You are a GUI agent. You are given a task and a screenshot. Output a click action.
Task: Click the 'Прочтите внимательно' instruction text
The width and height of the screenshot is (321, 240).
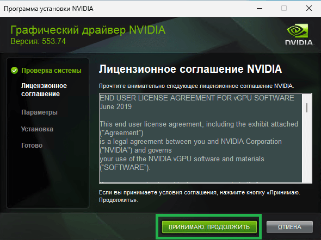coord(196,86)
